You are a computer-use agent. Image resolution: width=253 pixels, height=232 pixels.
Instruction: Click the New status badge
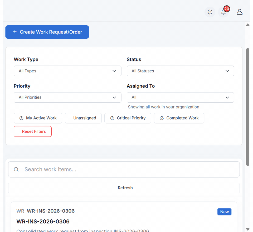(x=224, y=212)
